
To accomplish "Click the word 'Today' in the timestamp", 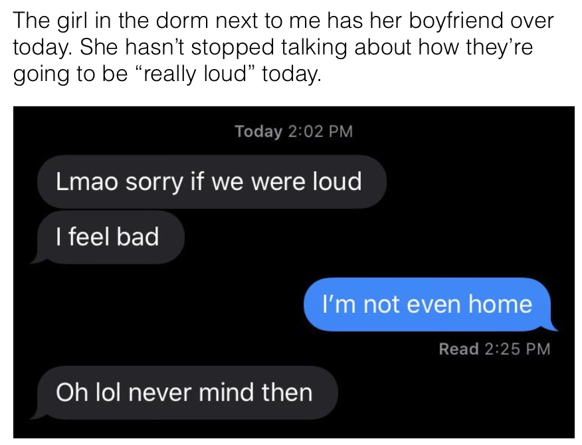I will [x=258, y=132].
